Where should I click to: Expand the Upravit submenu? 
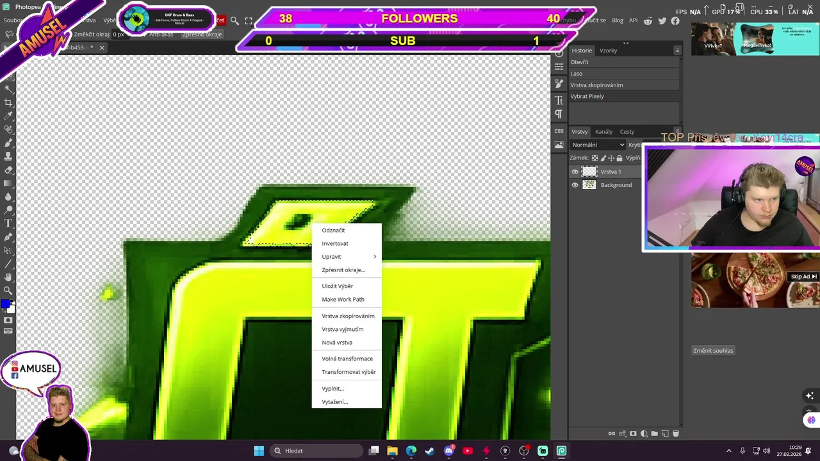(347, 257)
